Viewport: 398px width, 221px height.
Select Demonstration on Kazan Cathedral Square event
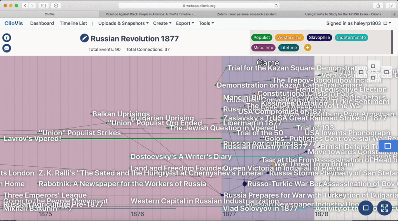289,85
